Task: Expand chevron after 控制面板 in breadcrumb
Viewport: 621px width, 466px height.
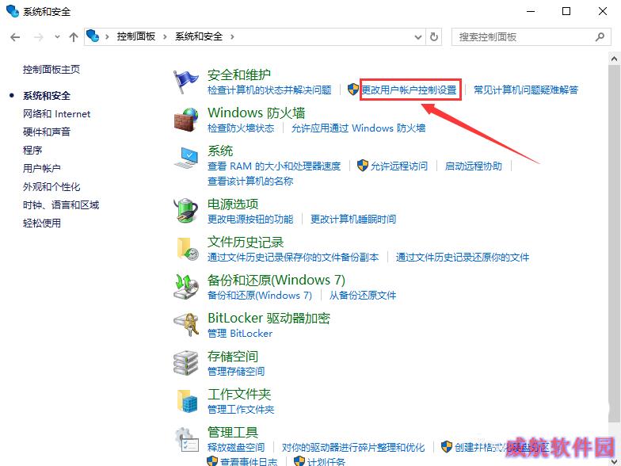Action: coord(165,36)
